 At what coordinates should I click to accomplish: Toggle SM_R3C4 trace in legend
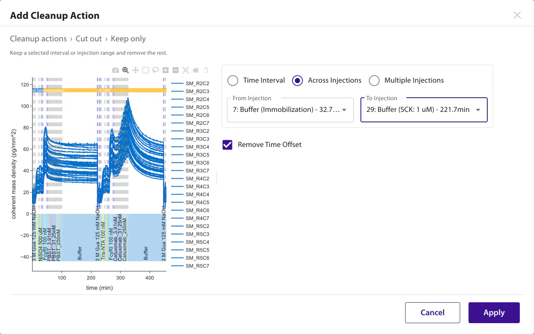(190, 147)
